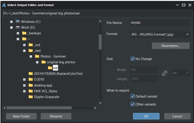Click the tree scroll down arrow
The height and width of the screenshot is (123, 194).
[100, 103]
